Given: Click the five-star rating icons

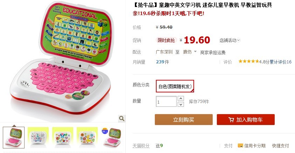Looking at the screenshot, I should click(249, 62).
